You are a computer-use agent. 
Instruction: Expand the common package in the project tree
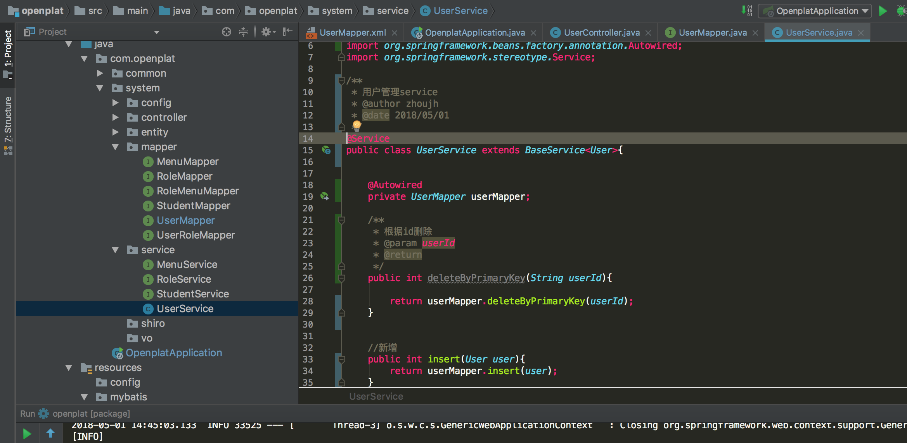(x=100, y=73)
